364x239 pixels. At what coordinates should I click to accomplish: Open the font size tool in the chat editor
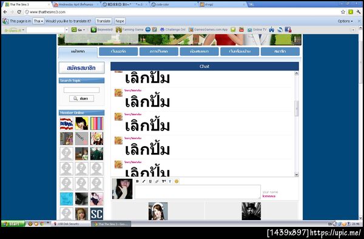pyautogui.click(x=164, y=181)
